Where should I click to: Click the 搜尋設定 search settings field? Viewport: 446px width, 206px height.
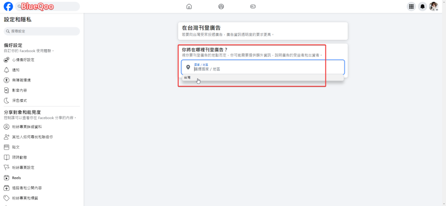[42, 31]
